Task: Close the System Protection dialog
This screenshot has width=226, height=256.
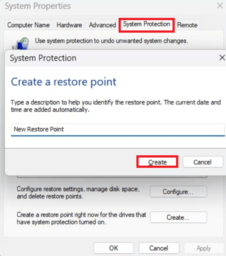Action: (x=222, y=58)
